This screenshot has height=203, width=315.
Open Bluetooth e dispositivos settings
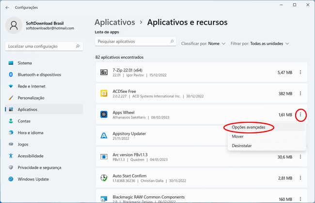39,75
